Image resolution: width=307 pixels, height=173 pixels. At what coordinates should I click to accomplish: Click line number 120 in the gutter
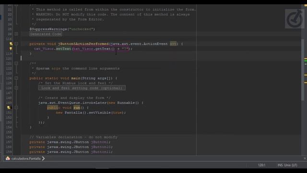point(9,59)
